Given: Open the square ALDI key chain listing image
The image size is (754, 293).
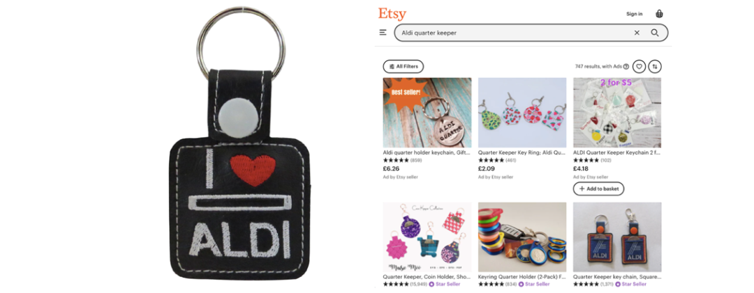Looking at the screenshot, I should click(x=617, y=237).
